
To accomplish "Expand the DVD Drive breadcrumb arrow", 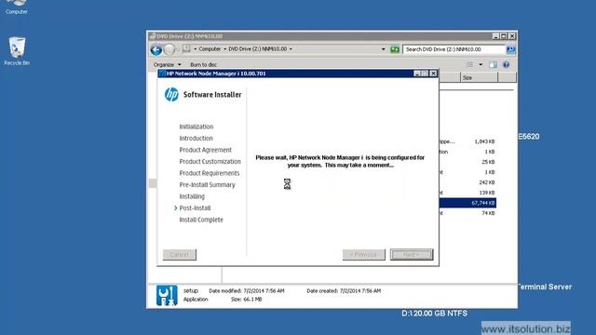I will click(291, 49).
